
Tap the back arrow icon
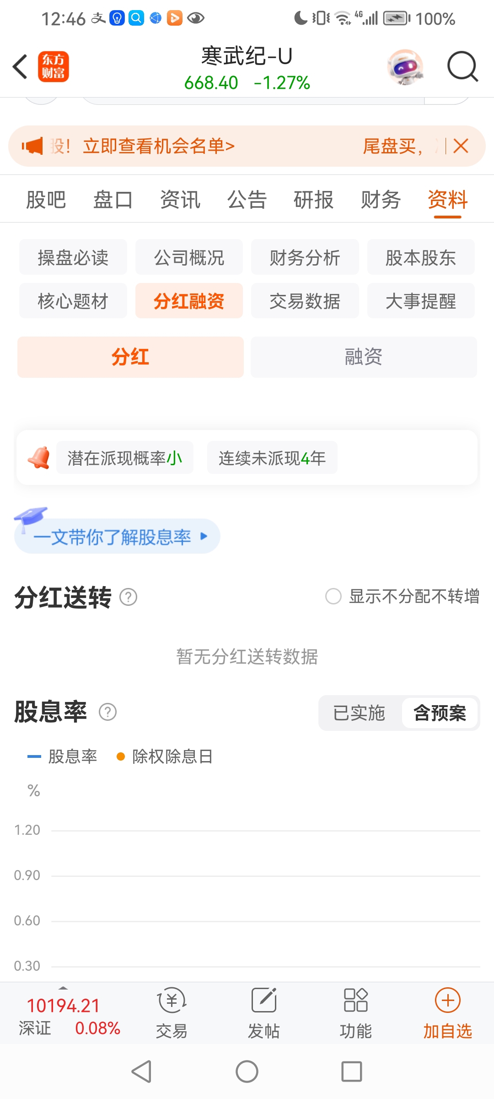pos(20,67)
